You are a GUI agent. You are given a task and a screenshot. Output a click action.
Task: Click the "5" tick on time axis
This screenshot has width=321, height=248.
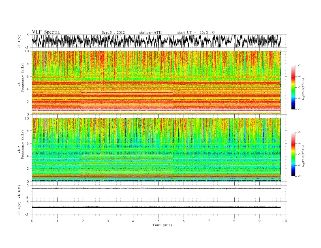pos(158,221)
